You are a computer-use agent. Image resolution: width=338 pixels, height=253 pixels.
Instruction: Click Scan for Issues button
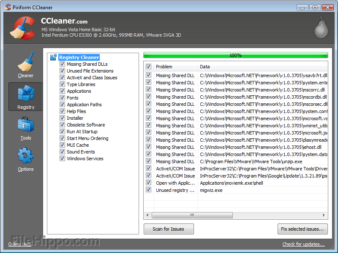(x=169, y=229)
